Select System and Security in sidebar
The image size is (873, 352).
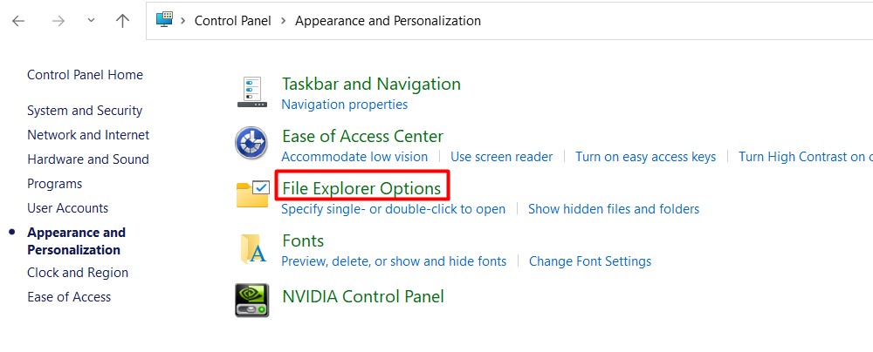click(x=85, y=111)
